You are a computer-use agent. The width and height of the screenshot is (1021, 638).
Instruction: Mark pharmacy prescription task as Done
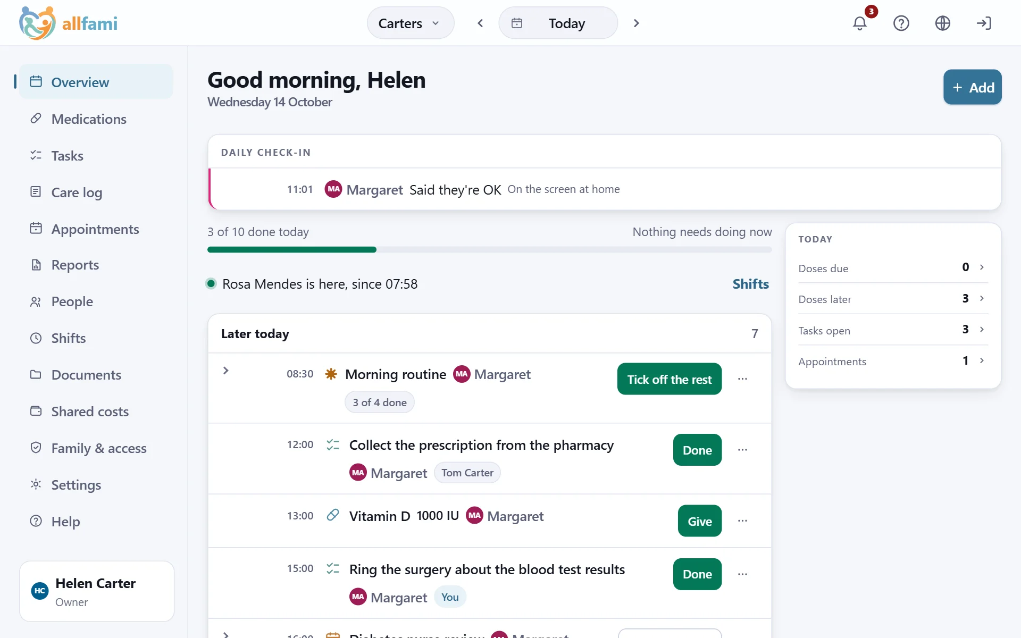tap(697, 450)
